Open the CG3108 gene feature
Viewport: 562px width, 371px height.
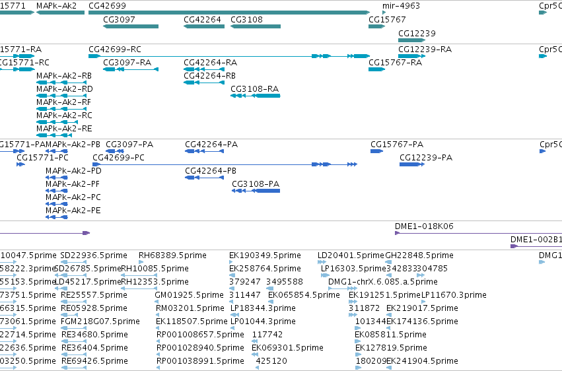[x=256, y=26]
